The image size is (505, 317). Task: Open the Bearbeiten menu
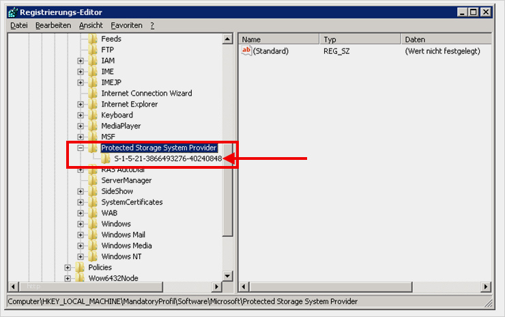tap(53, 25)
